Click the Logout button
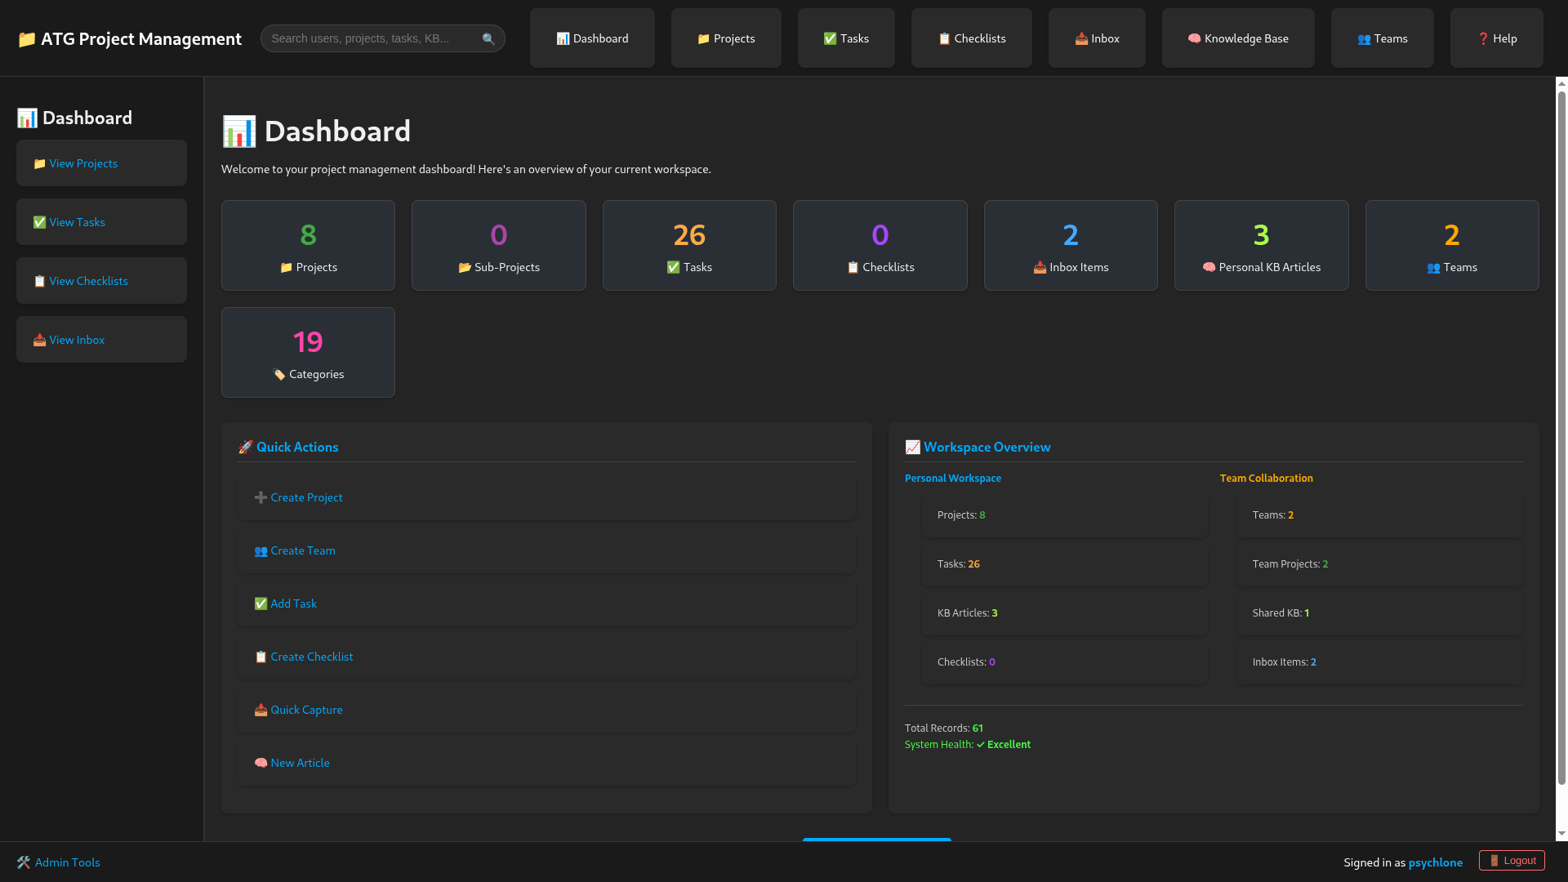The height and width of the screenshot is (882, 1568). [x=1512, y=860]
